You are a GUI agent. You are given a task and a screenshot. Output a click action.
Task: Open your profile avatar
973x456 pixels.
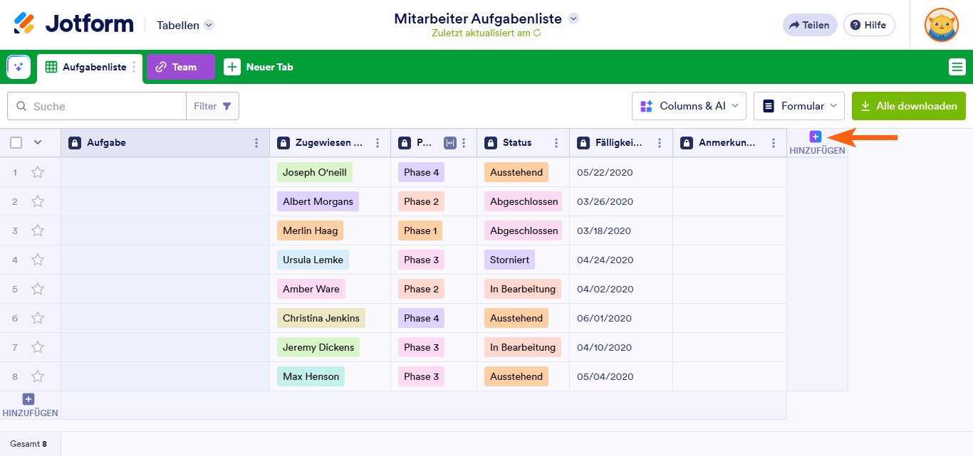(x=941, y=25)
